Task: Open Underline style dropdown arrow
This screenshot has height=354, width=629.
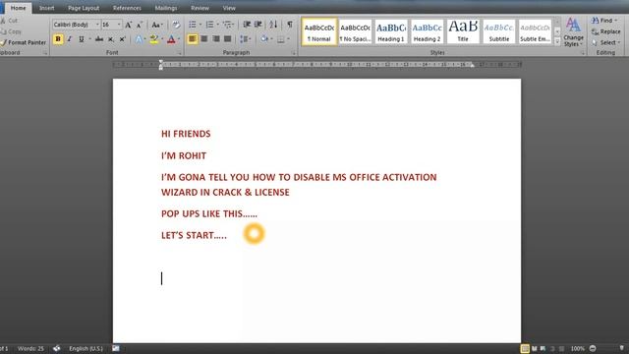Action: [89, 39]
